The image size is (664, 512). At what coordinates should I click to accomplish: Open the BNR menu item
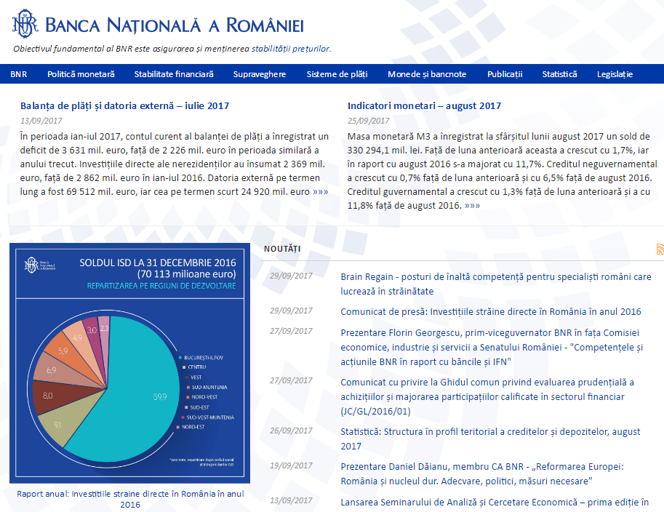click(x=19, y=74)
